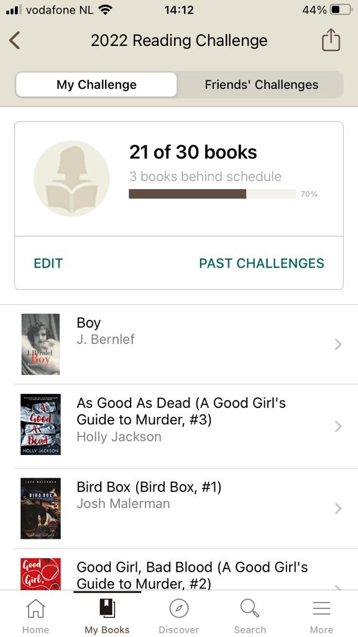Open the More hamburger menu icon

click(x=321, y=608)
